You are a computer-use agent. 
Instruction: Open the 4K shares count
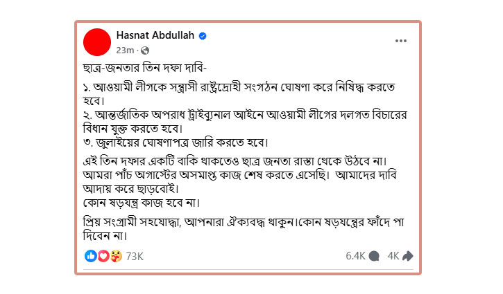393,256
